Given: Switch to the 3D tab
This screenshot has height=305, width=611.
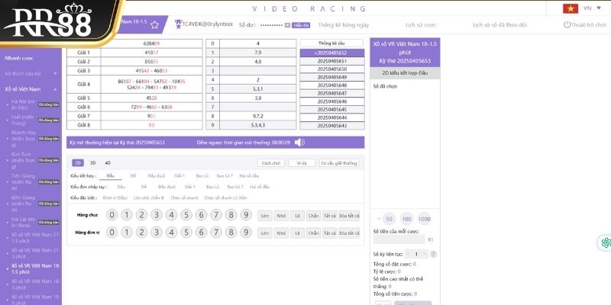Looking at the screenshot, I should (x=92, y=163).
